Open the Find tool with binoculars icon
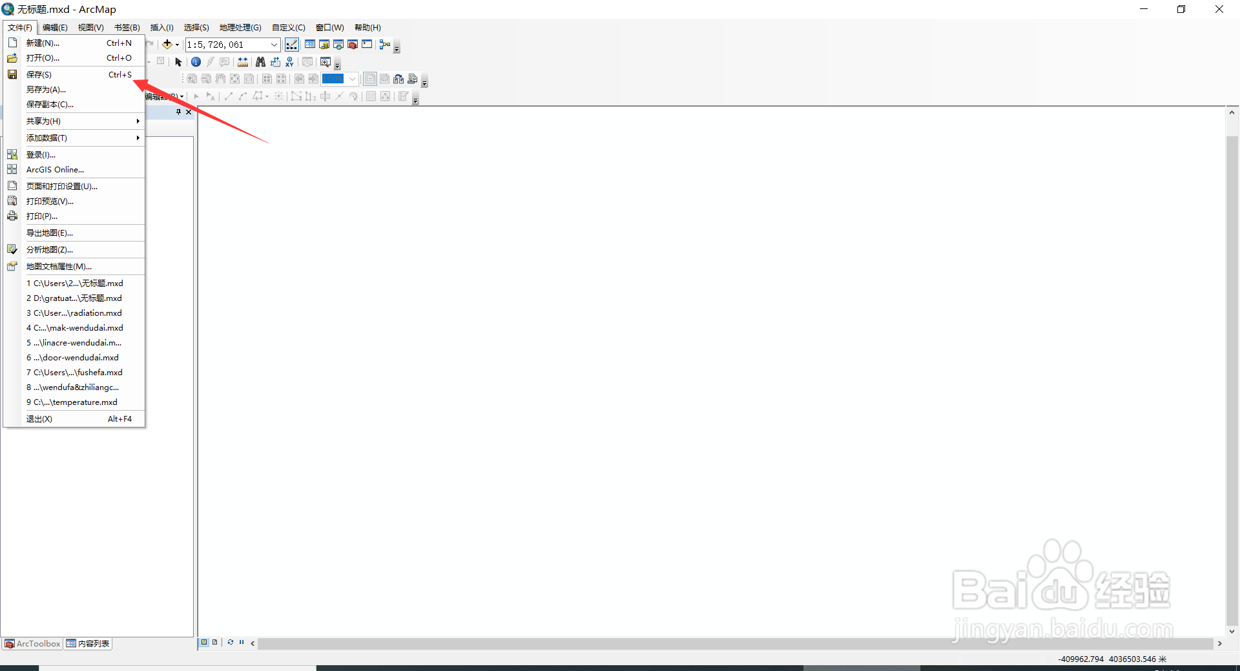Screen dimensions: 1240x671 (x=260, y=61)
